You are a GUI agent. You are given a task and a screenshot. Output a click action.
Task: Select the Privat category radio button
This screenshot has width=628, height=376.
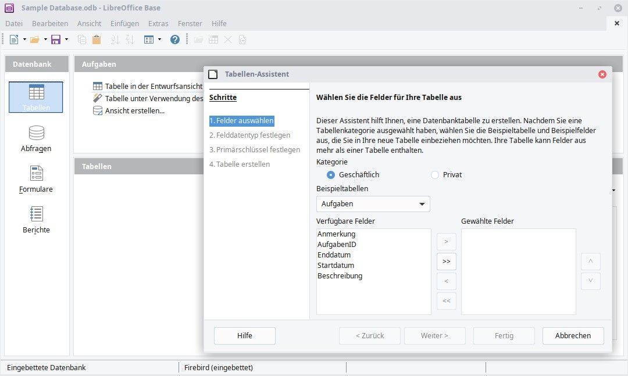(x=435, y=174)
